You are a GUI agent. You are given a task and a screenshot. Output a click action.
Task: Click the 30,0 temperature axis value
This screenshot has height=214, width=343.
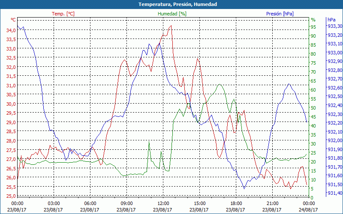[11, 104]
